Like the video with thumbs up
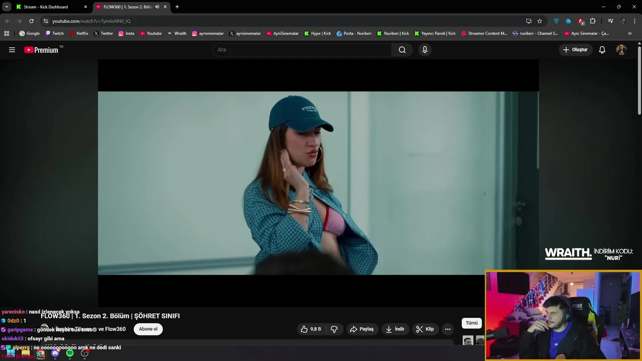 pyautogui.click(x=310, y=329)
